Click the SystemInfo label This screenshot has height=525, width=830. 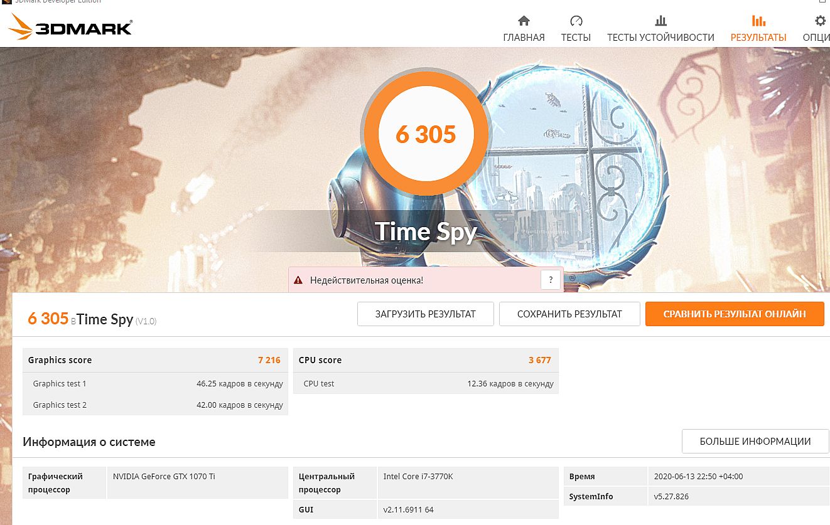click(x=591, y=496)
